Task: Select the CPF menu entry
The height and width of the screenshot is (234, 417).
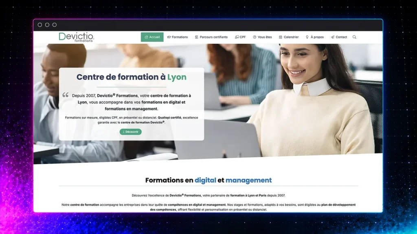Action: click(x=240, y=37)
